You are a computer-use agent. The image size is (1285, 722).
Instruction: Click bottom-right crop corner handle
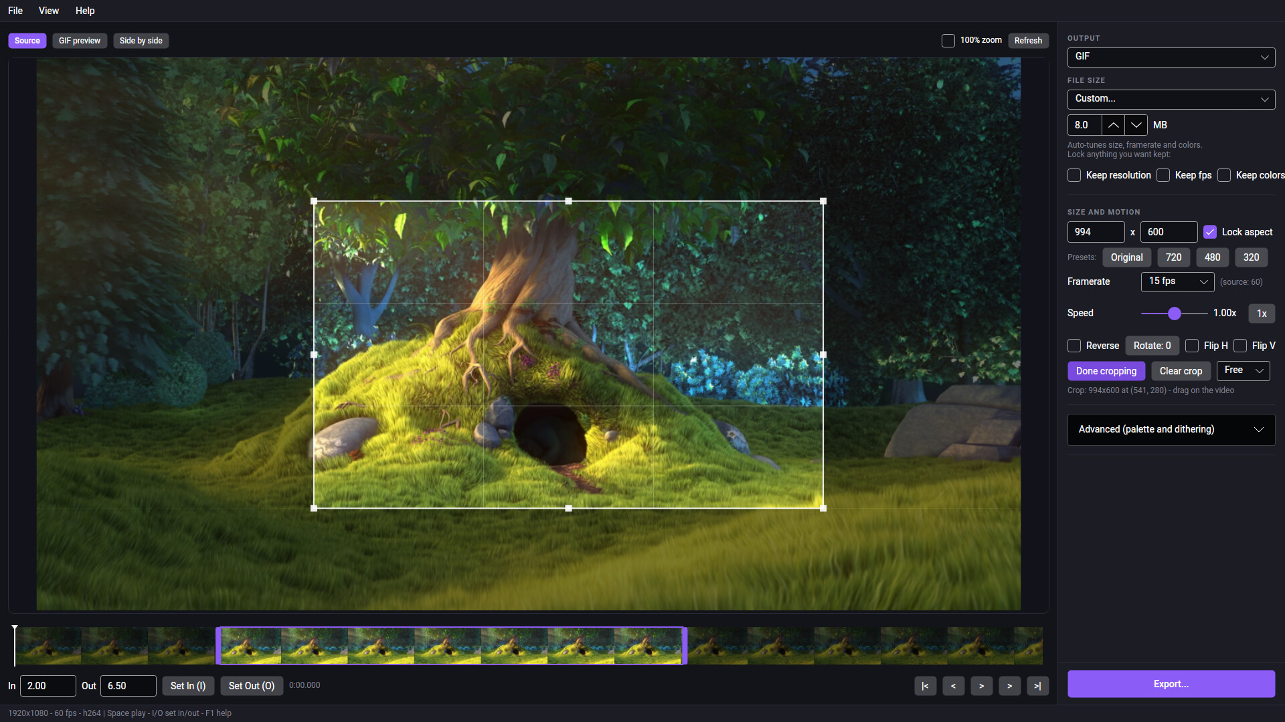[823, 508]
